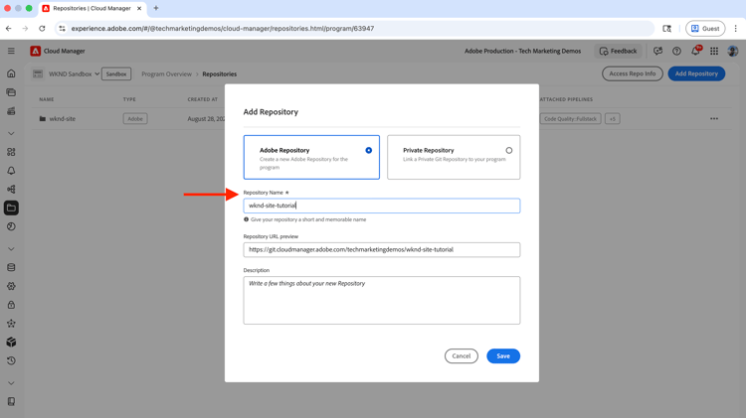This screenshot has width=746, height=418.
Task: Click the browser reload icon
Action: coord(42,29)
